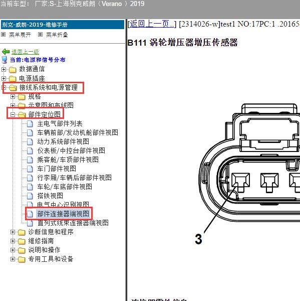Screen dimensions: 300x301
Task: Expand the 专用工具和设备 node
Action: click(13, 259)
